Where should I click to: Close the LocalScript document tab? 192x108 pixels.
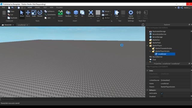click(x=27, y=25)
